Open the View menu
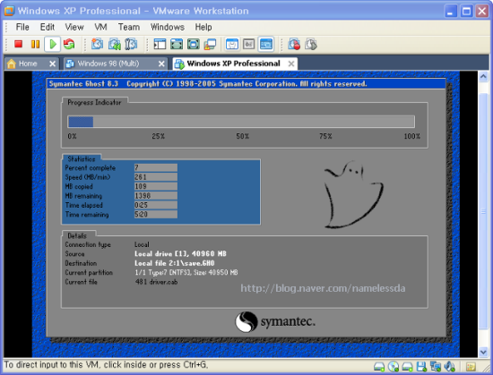This screenshot has height=375, width=493. (74, 27)
